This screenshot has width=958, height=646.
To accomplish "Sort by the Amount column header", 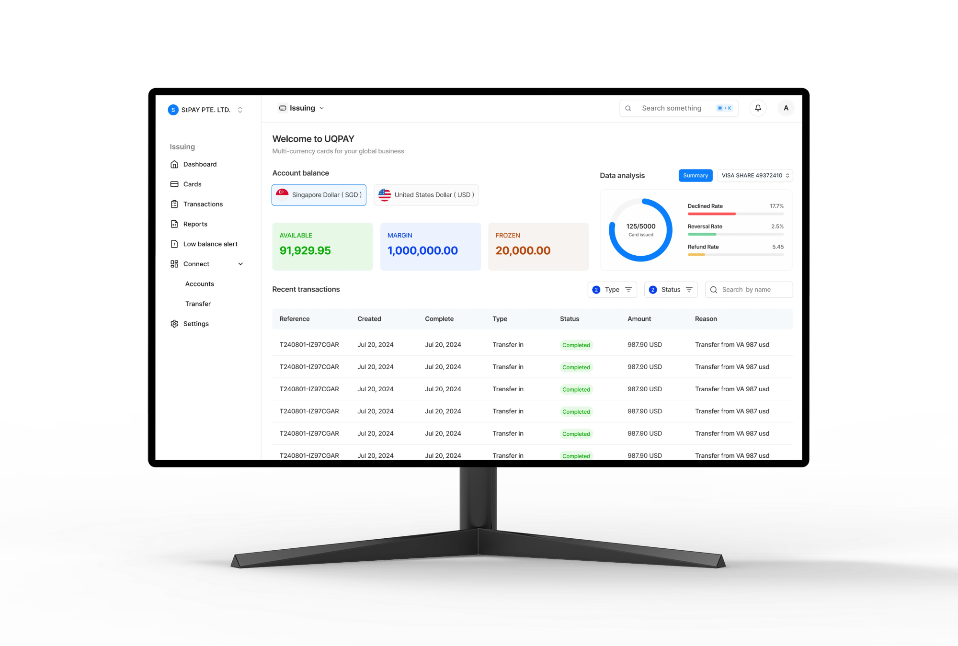I will coord(639,319).
